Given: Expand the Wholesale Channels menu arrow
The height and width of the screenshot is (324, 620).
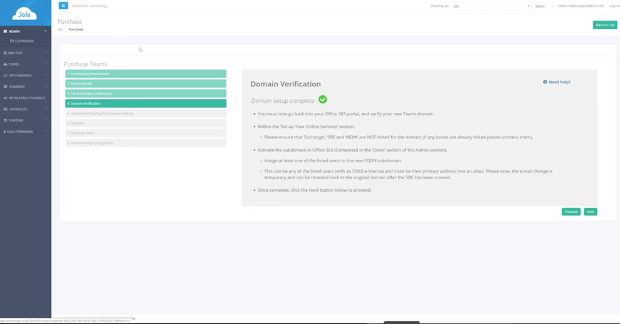Looking at the screenshot, I should click(x=46, y=102).
